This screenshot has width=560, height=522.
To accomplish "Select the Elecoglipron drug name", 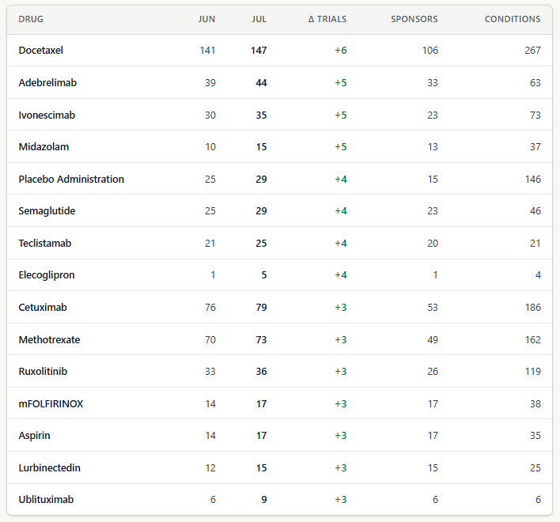I will click(47, 275).
